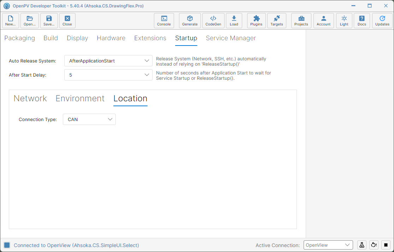This screenshot has width=394, height=252.
Task: Switch to the Build tab
Action: (x=51, y=38)
